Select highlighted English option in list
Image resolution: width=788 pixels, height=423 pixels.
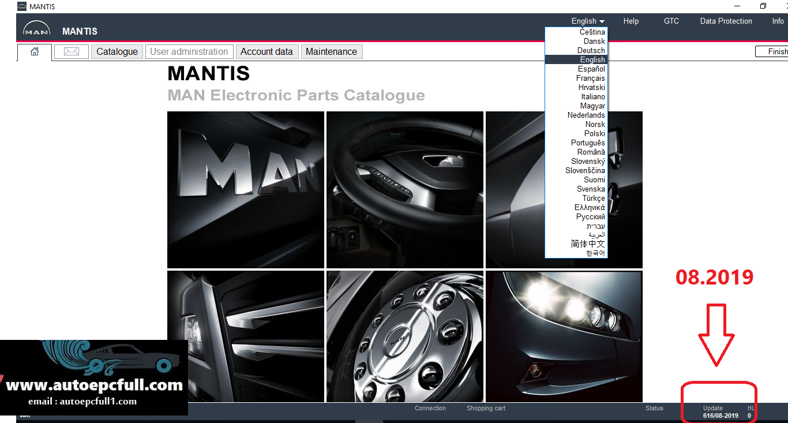pos(576,60)
